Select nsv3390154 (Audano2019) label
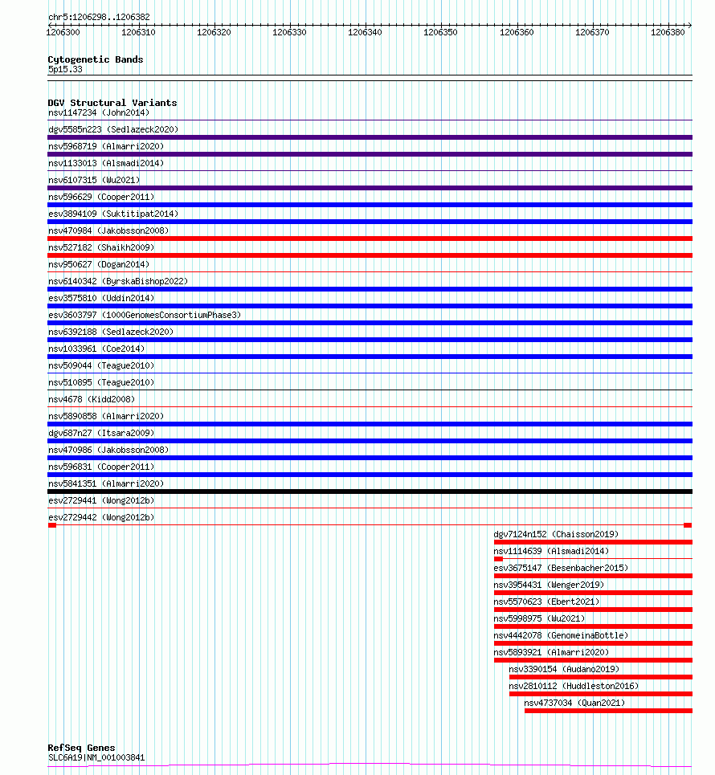Viewport: 715px width, 775px height. [x=564, y=669]
